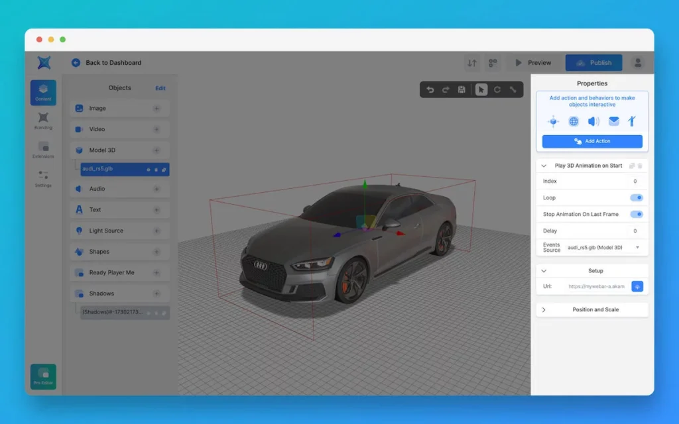The image size is (679, 424).
Task: Click the speaker sound action icon
Action: pyautogui.click(x=593, y=121)
